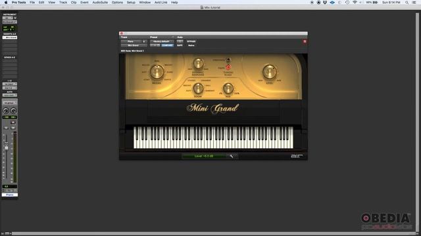Viewport: 421px width, 236px height.
Task: Click the wrench setup icon under the keyboard
Action: tap(231, 156)
